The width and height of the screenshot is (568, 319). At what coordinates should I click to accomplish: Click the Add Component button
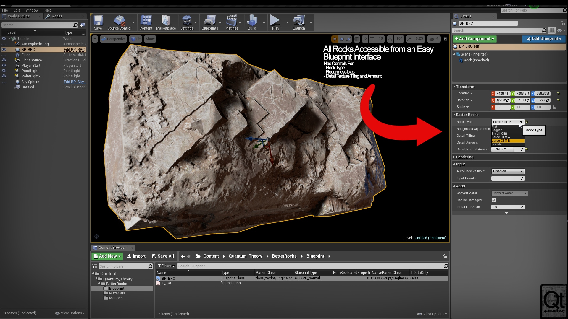click(x=475, y=39)
